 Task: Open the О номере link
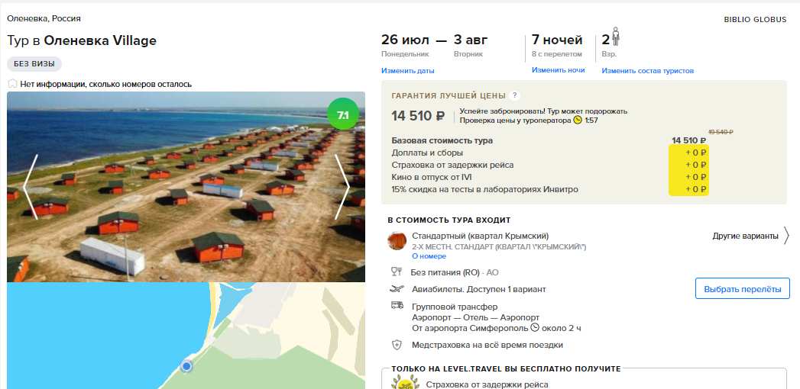tap(429, 256)
